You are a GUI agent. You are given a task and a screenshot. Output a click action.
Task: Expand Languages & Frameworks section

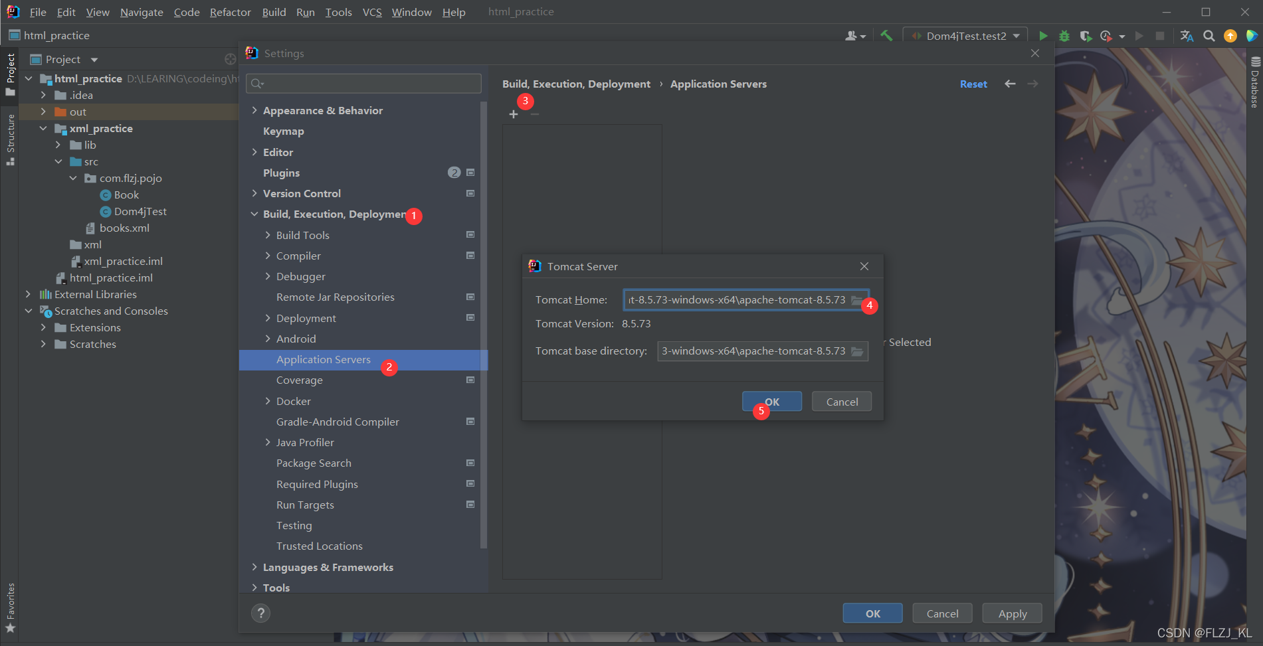[x=254, y=567]
